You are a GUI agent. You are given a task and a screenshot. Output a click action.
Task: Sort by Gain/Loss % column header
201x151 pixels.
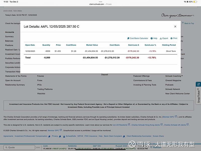pyautogui.click(x=150, y=45)
